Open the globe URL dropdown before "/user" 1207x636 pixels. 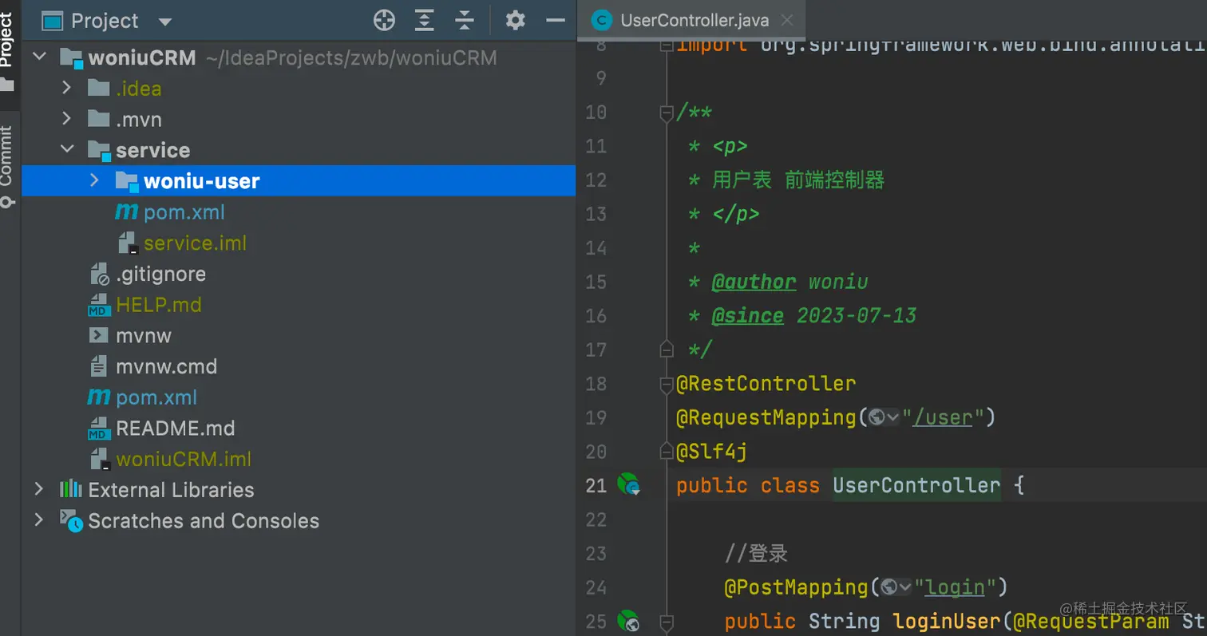tap(884, 417)
